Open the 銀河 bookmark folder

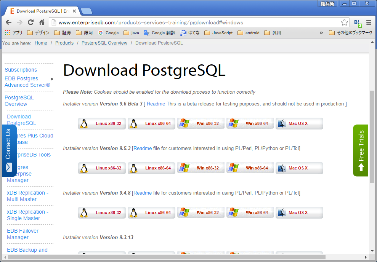point(84,33)
